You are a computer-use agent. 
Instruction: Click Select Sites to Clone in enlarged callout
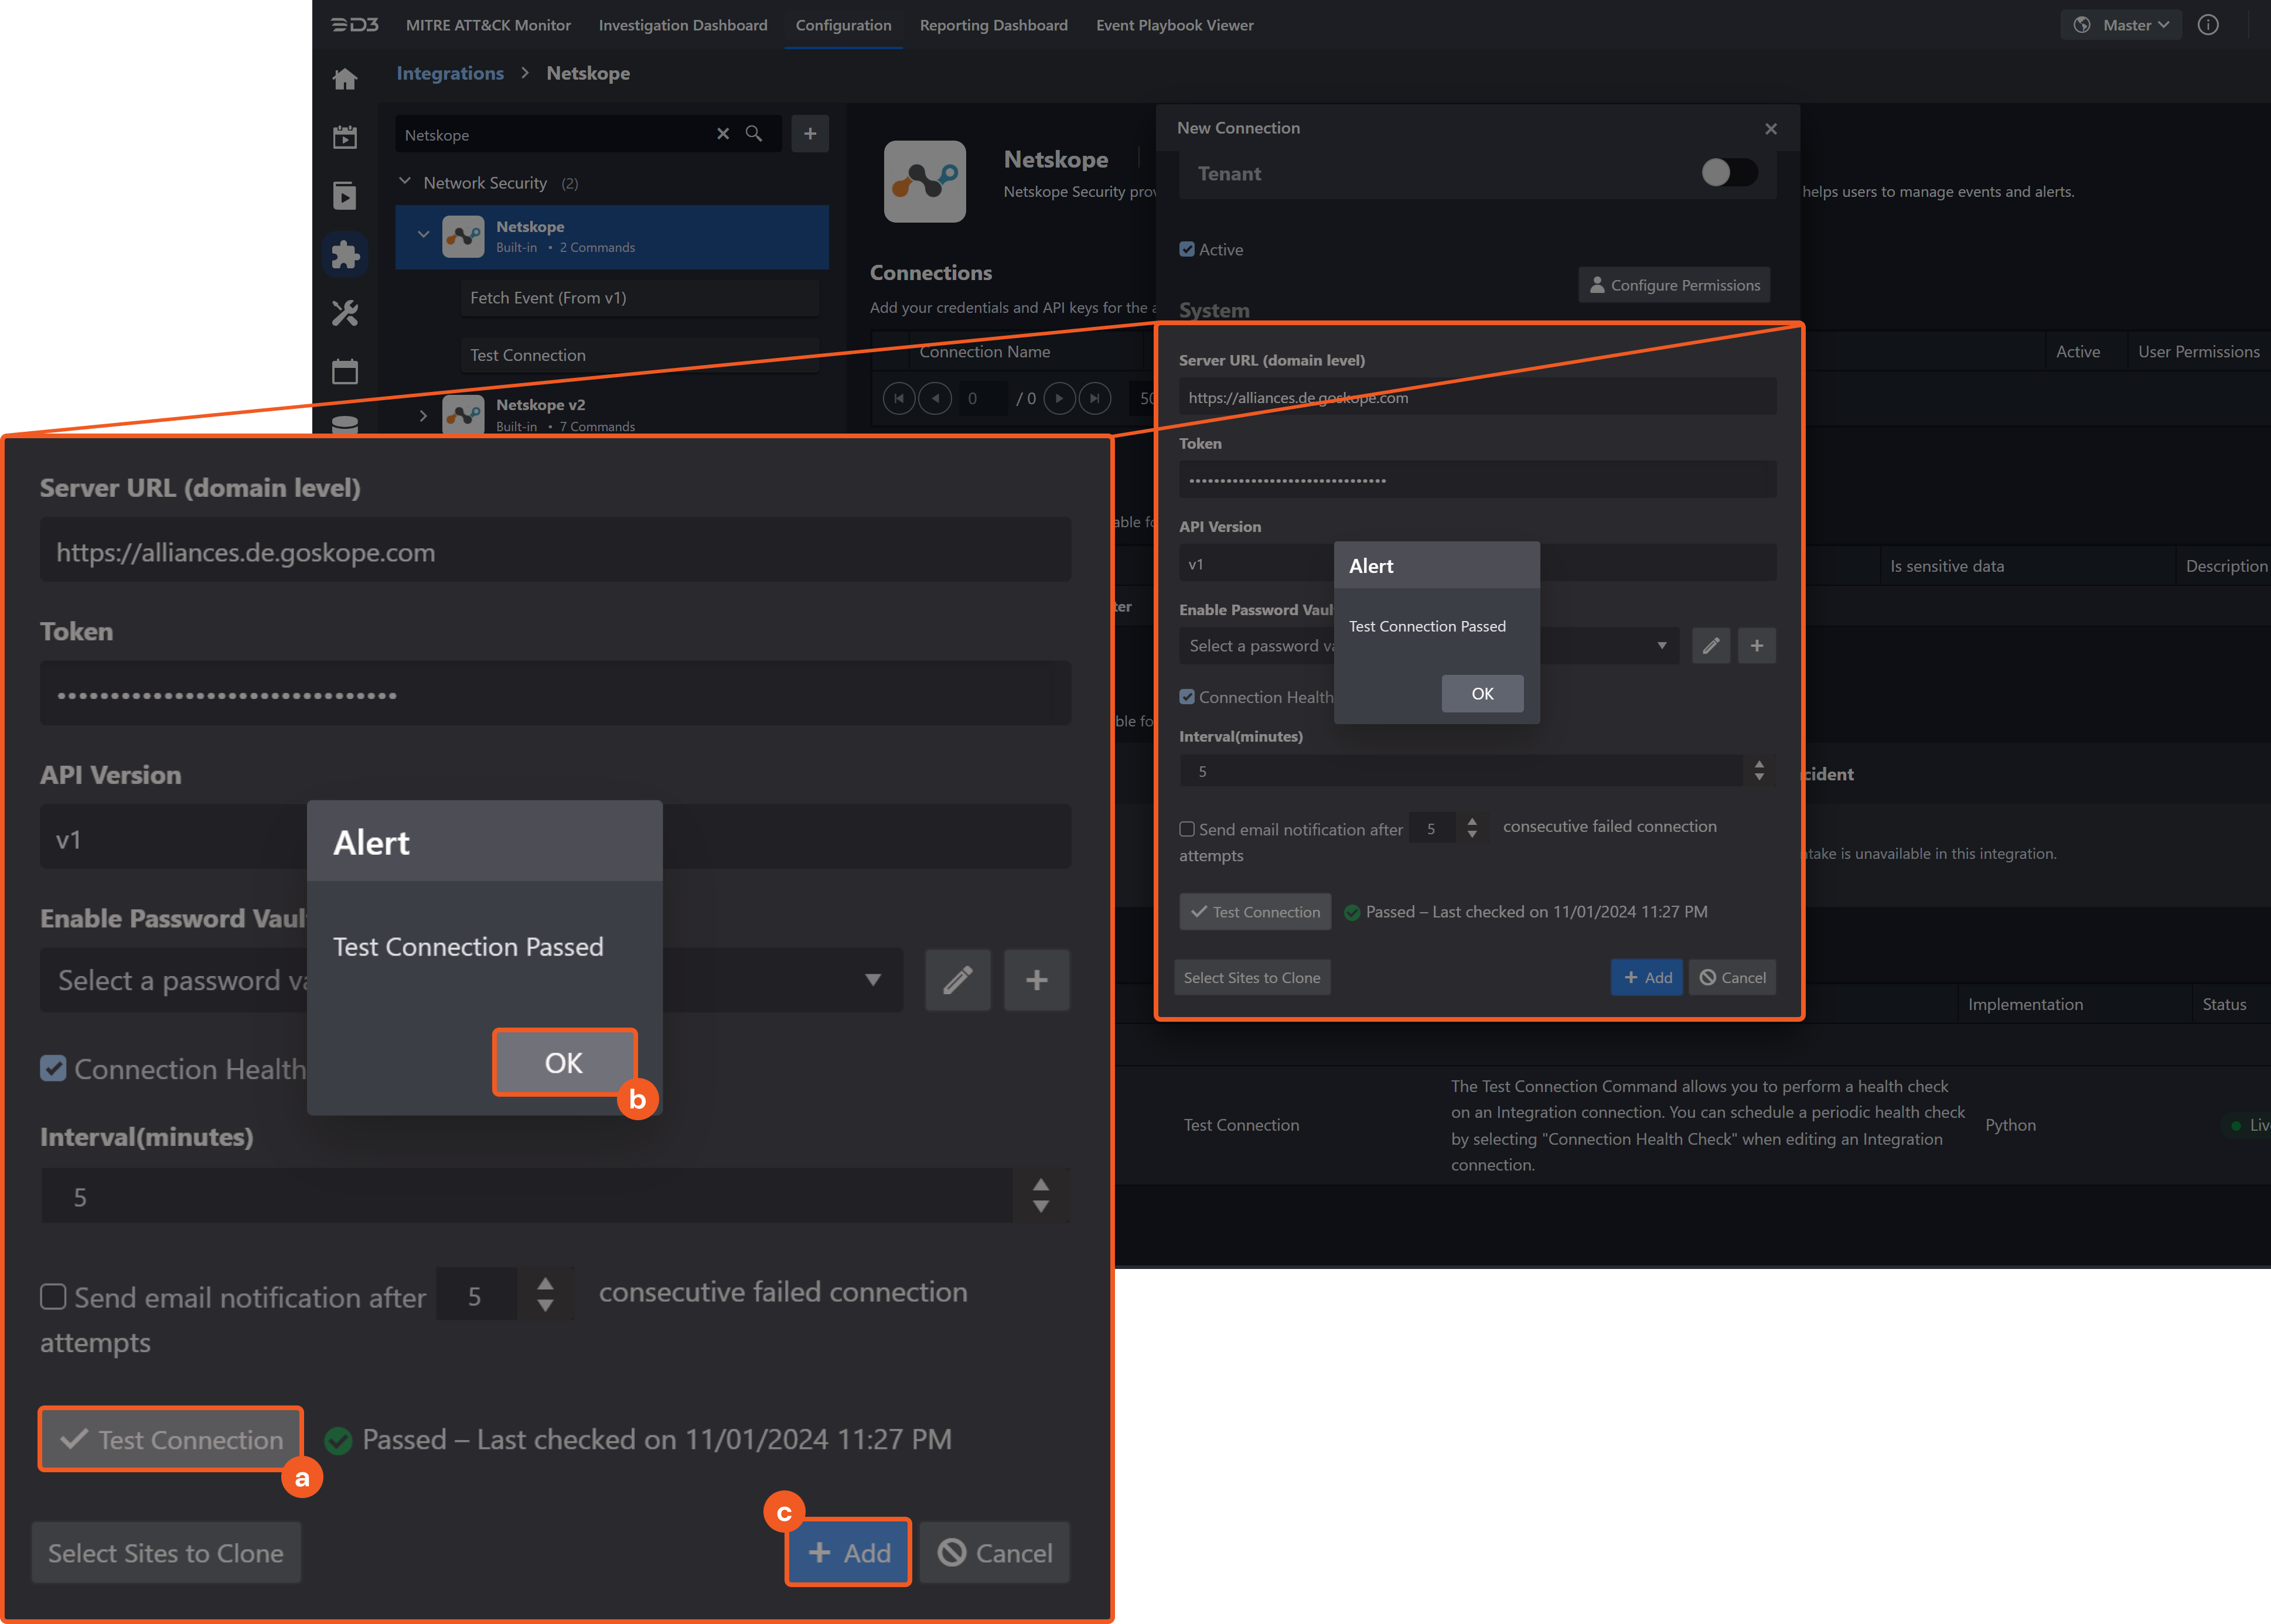(x=166, y=1552)
